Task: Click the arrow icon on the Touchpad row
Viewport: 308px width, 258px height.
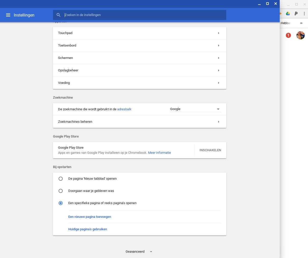Action: (219, 33)
